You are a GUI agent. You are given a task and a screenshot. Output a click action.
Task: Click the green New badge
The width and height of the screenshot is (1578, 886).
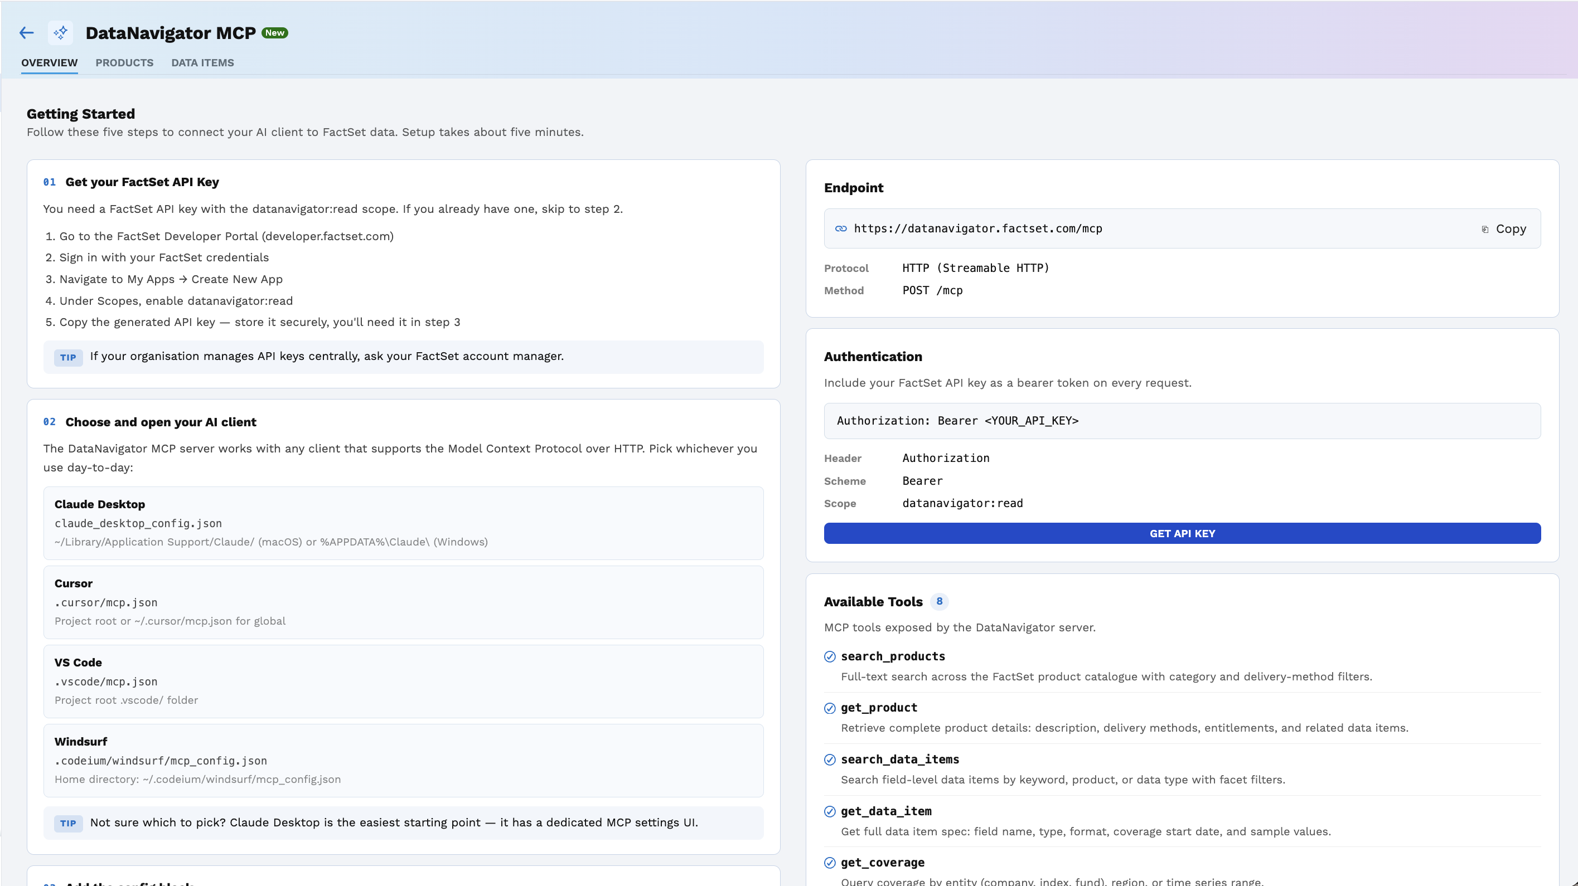[275, 33]
